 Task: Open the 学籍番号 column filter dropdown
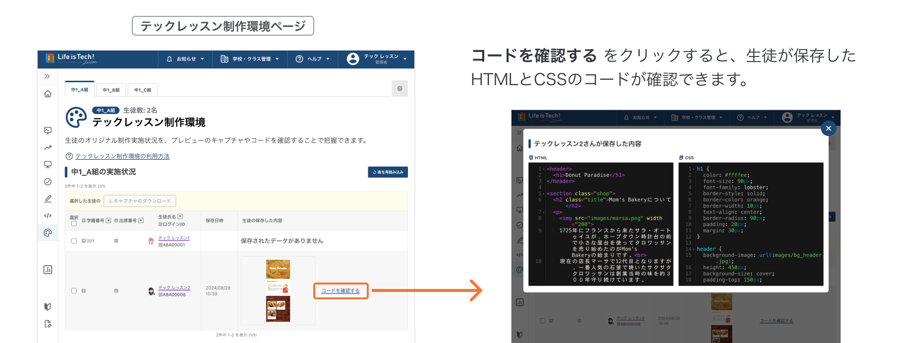[x=109, y=221]
